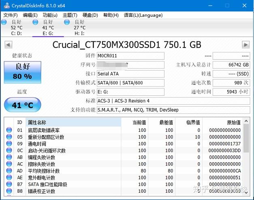Click status orb of attribute B7 SATA 接口性能降级
Image resolution: width=254 pixels, height=200 pixels.
click(x=9, y=184)
